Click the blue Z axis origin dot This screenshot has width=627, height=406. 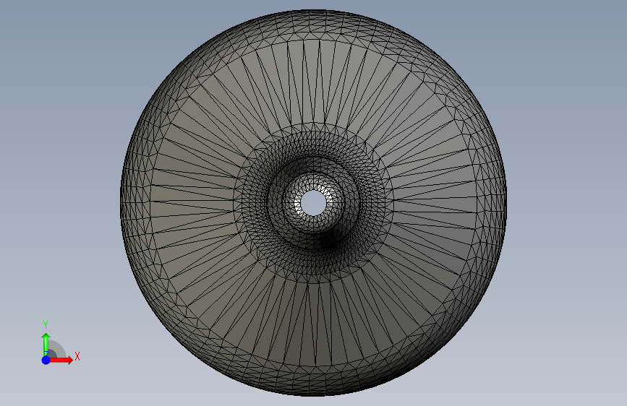tap(46, 360)
